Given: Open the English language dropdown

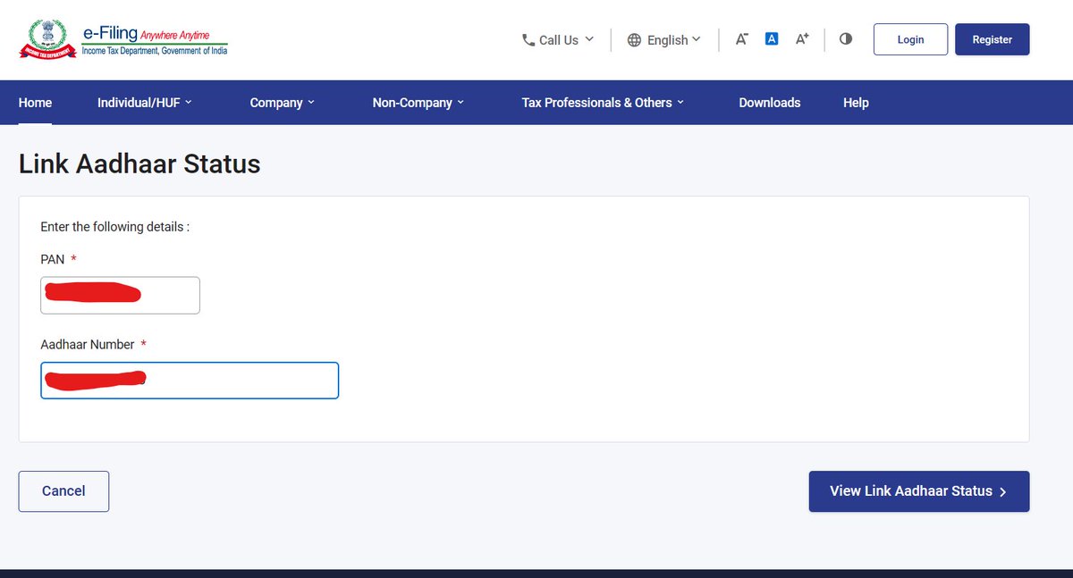Looking at the screenshot, I should pyautogui.click(x=664, y=39).
